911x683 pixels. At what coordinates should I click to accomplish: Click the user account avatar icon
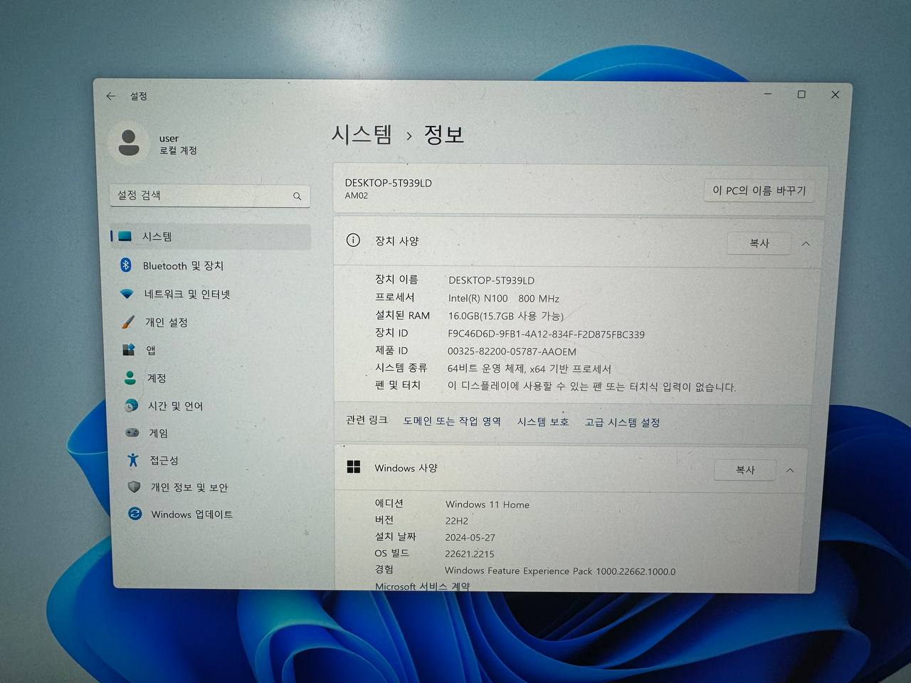click(x=129, y=142)
